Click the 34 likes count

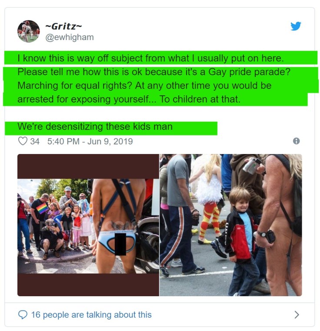pyautogui.click(x=35, y=141)
